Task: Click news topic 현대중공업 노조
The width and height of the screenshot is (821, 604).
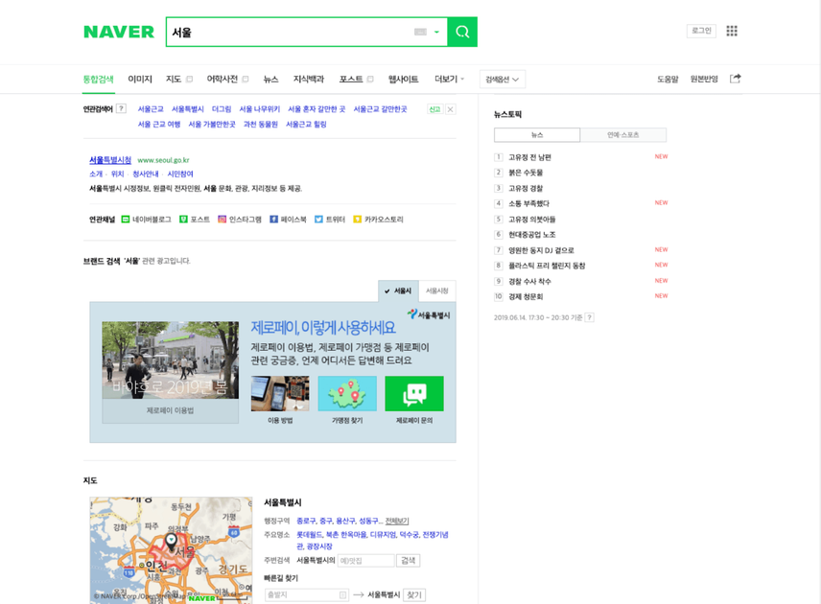Action: (x=532, y=235)
